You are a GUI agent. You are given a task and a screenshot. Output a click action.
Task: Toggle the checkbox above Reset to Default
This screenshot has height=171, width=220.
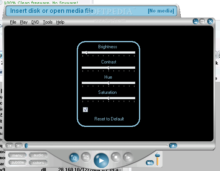tap(85, 109)
